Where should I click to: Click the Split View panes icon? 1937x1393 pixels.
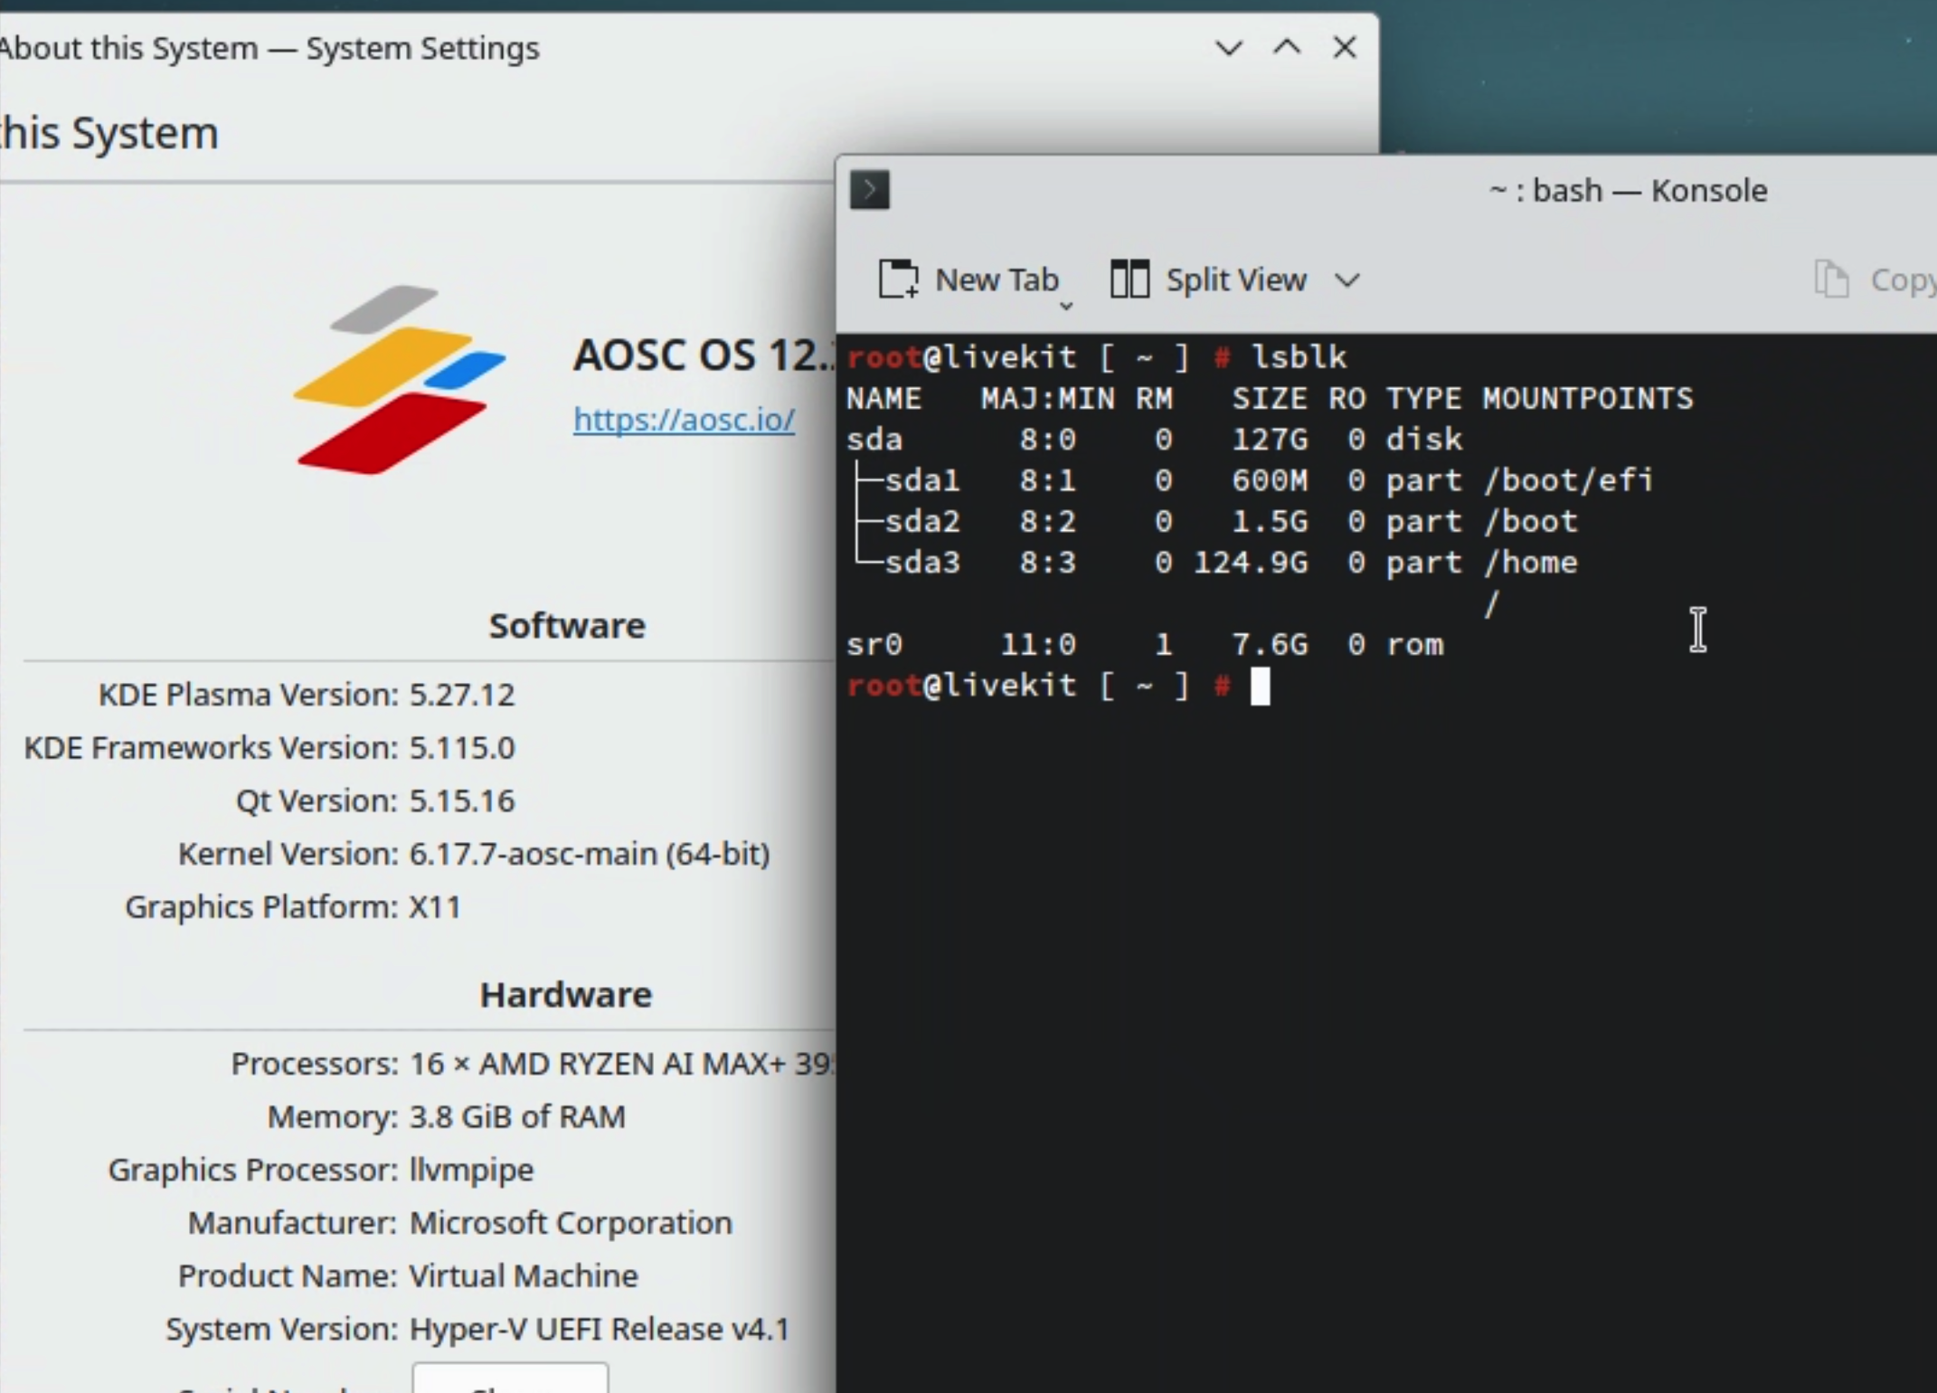click(x=1129, y=279)
